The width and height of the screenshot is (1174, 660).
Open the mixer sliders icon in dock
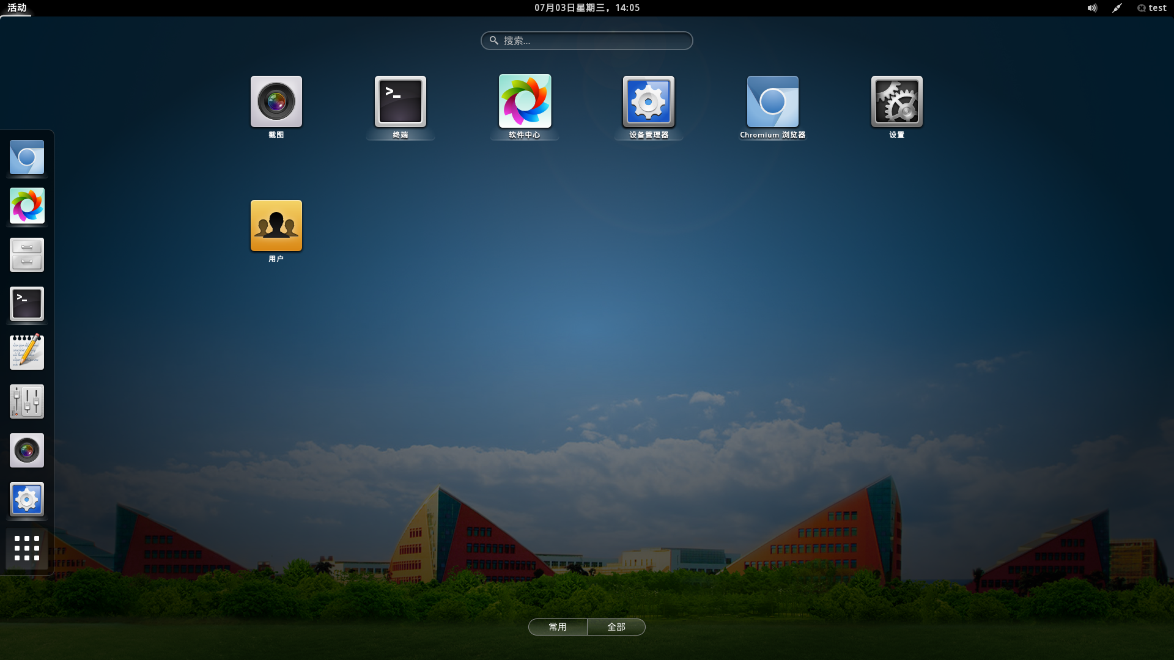coord(27,402)
